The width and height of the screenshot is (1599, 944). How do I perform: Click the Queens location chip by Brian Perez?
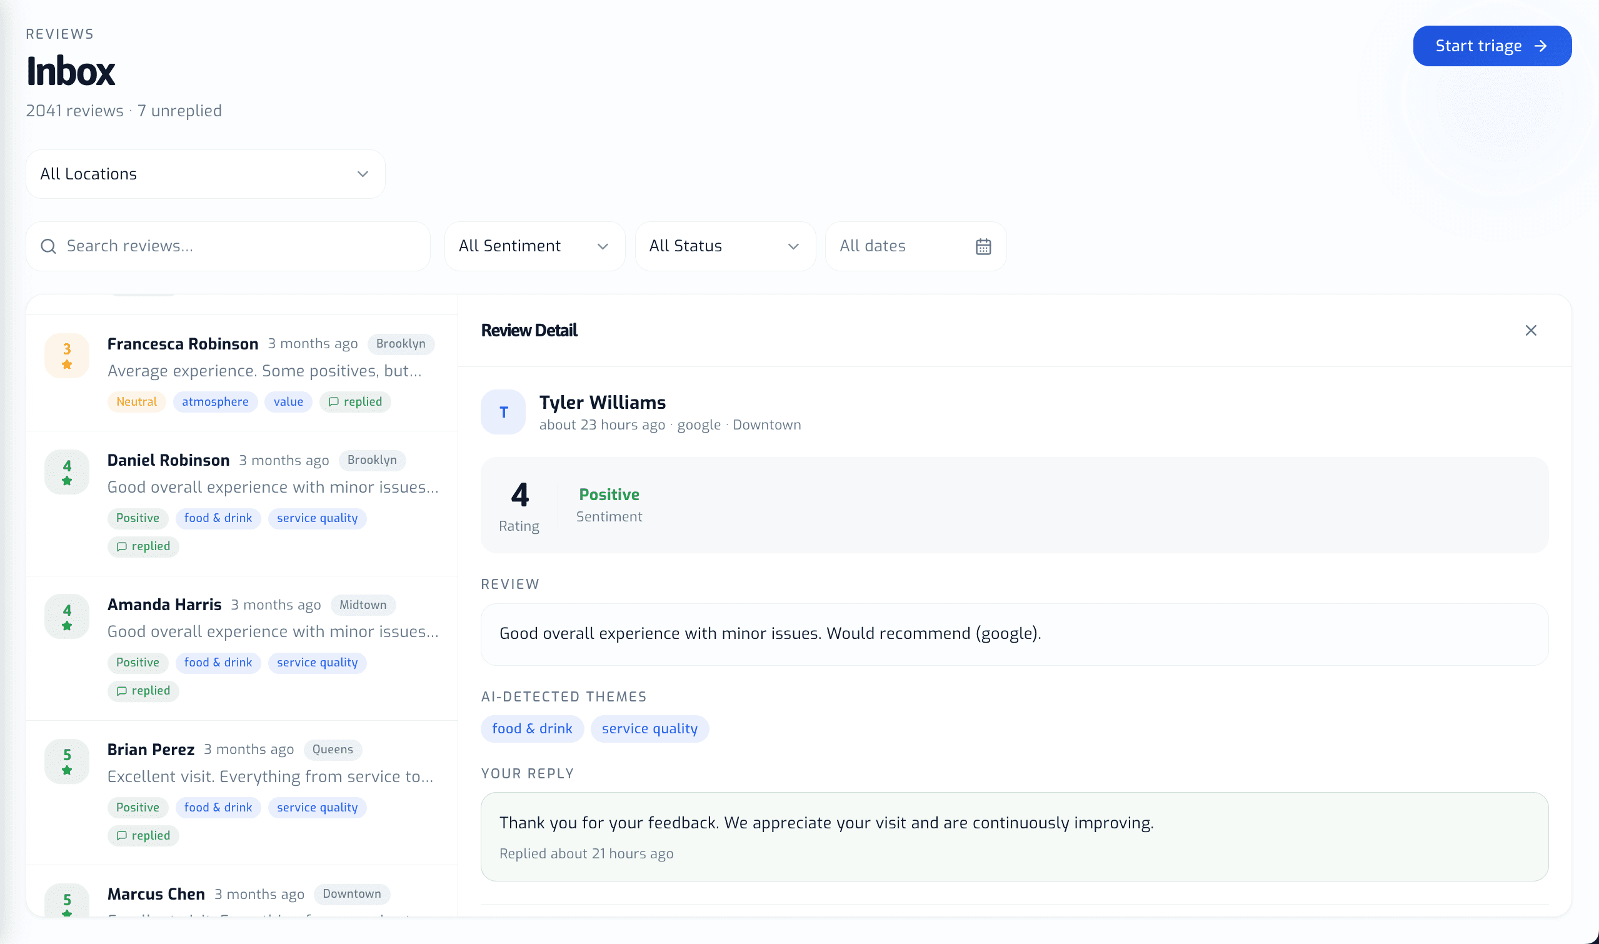coord(333,750)
